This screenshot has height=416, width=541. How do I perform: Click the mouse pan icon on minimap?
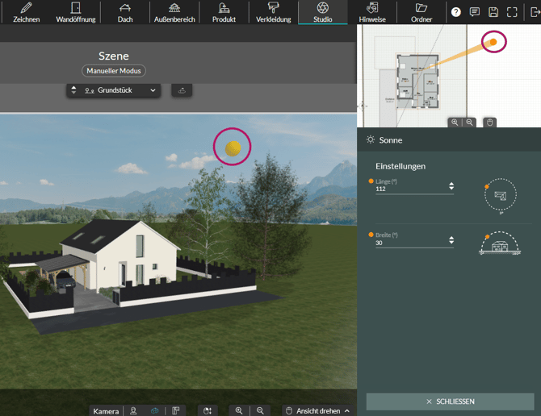489,123
